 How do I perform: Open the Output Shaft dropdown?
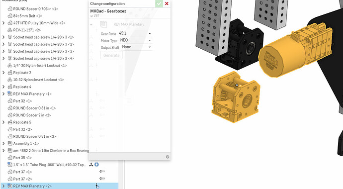point(136,47)
